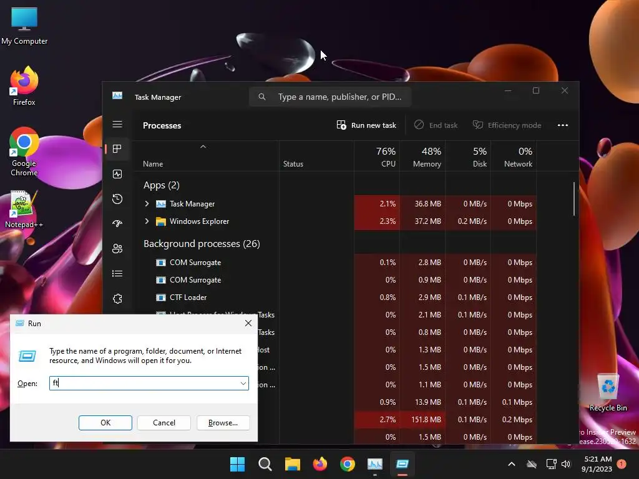Image resolution: width=639 pixels, height=479 pixels.
Task: Open the Recycle Bin desktop icon
Action: pyautogui.click(x=608, y=393)
